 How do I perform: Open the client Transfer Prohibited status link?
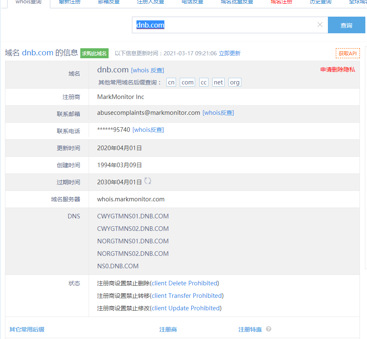point(187,296)
